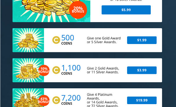Click the 7,200 coins pile thumbnail
The height and width of the screenshot is (107, 176).
(28, 98)
